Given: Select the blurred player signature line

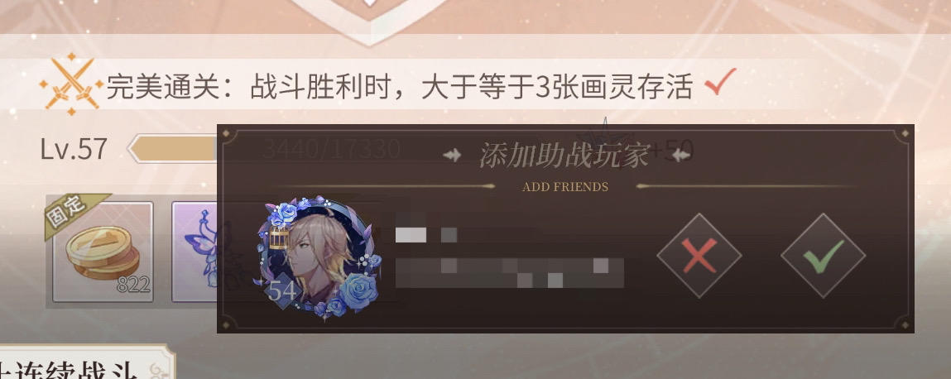Looking at the screenshot, I should [510, 273].
